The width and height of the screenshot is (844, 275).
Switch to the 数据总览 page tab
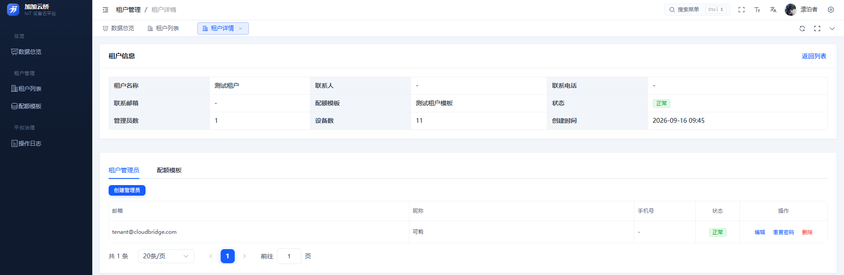[118, 29]
